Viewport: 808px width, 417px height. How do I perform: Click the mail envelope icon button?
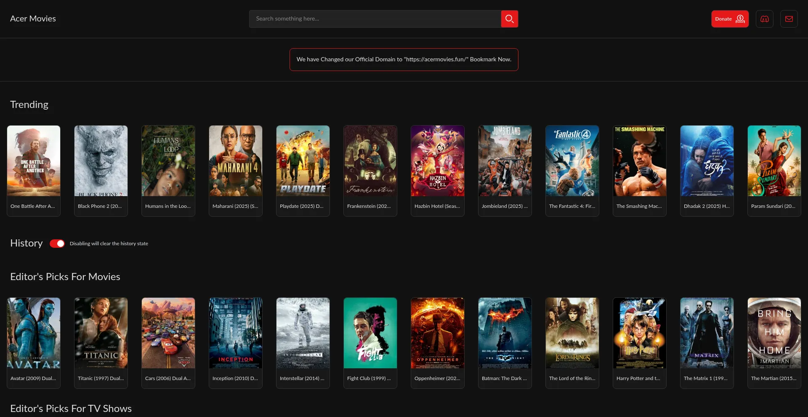(x=789, y=19)
